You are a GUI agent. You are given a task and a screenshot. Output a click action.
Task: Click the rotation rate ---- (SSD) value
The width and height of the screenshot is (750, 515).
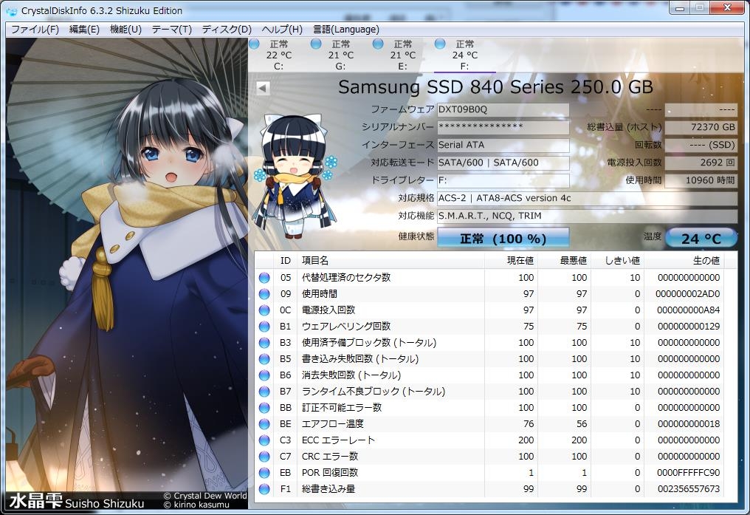701,145
